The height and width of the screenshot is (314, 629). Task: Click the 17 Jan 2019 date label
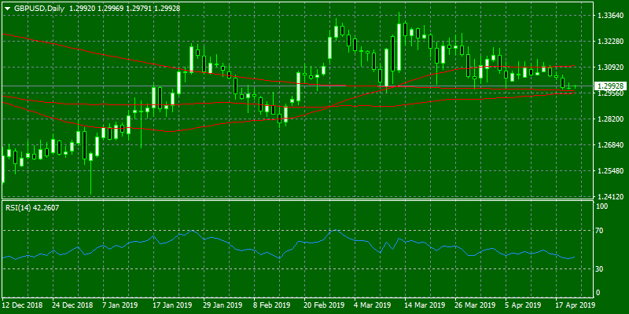coord(172,305)
